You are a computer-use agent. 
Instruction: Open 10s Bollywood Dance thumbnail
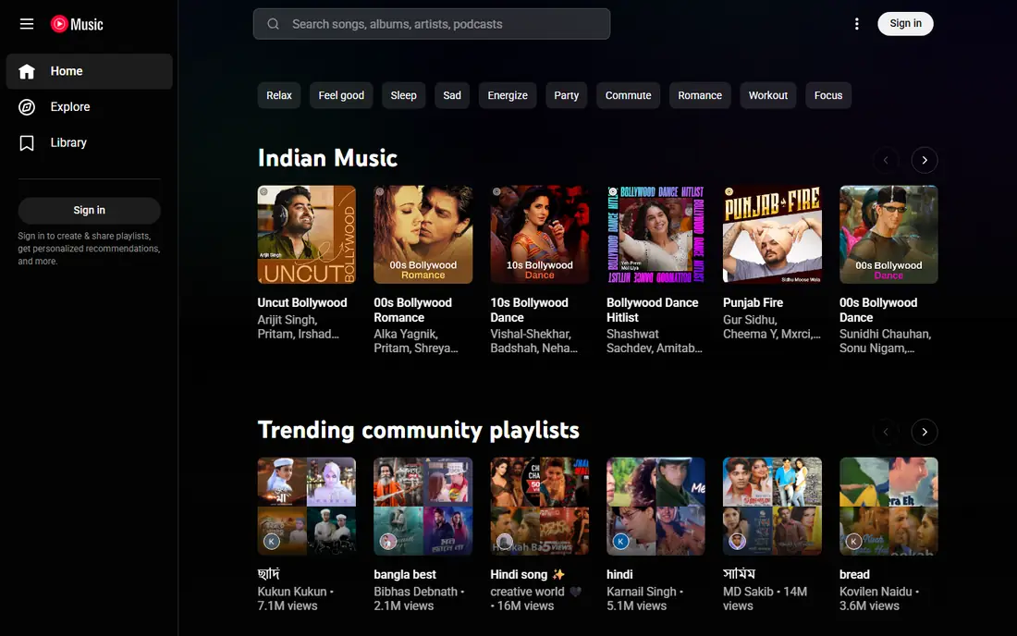tap(540, 235)
